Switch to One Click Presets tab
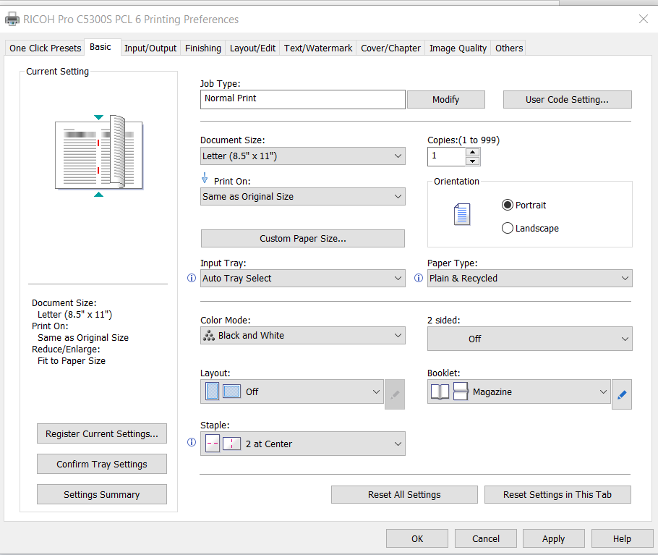Screen dimensions: 658x555 pos(46,48)
